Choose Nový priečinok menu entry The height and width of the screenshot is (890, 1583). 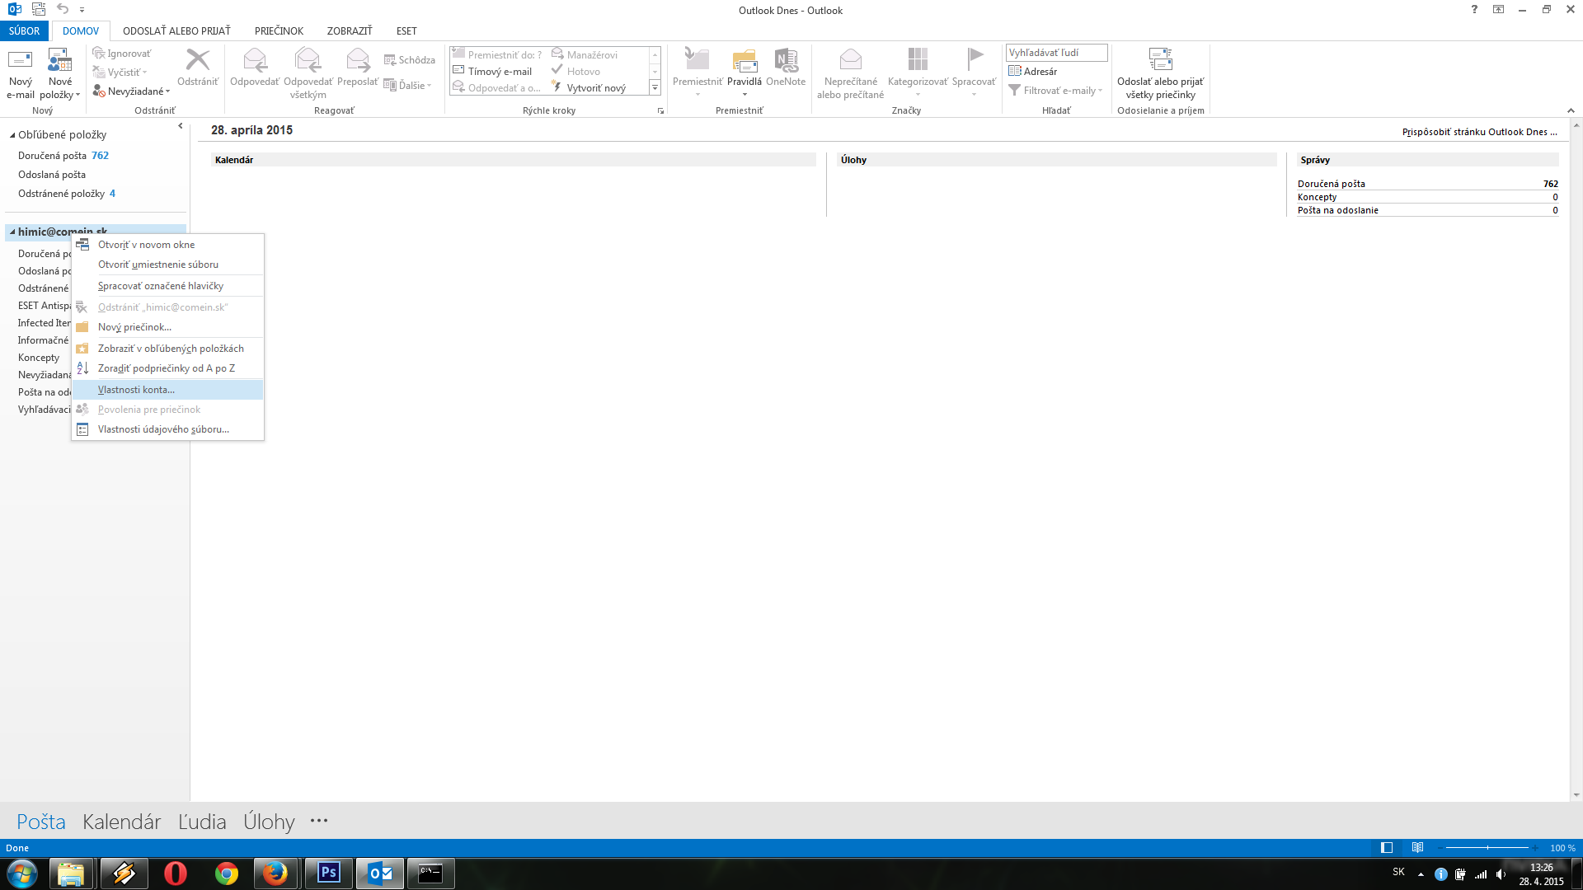tap(168, 327)
